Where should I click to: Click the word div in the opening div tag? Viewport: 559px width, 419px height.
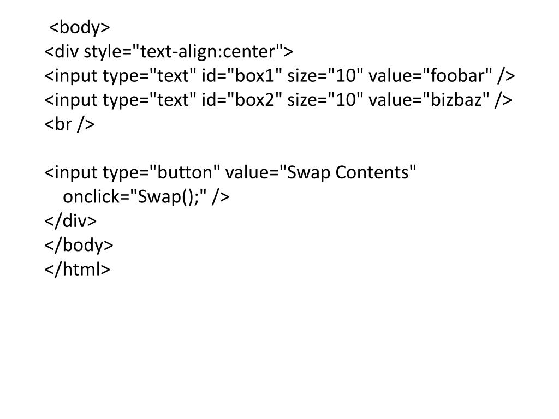pos(65,51)
